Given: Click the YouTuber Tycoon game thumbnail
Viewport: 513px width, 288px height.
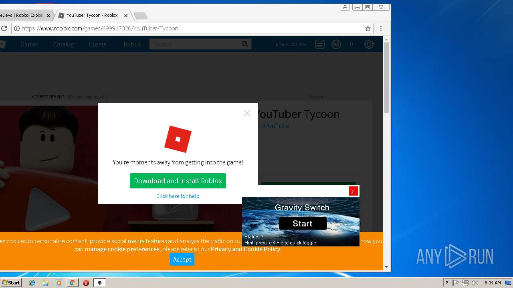Looking at the screenshot, I should (x=49, y=168).
